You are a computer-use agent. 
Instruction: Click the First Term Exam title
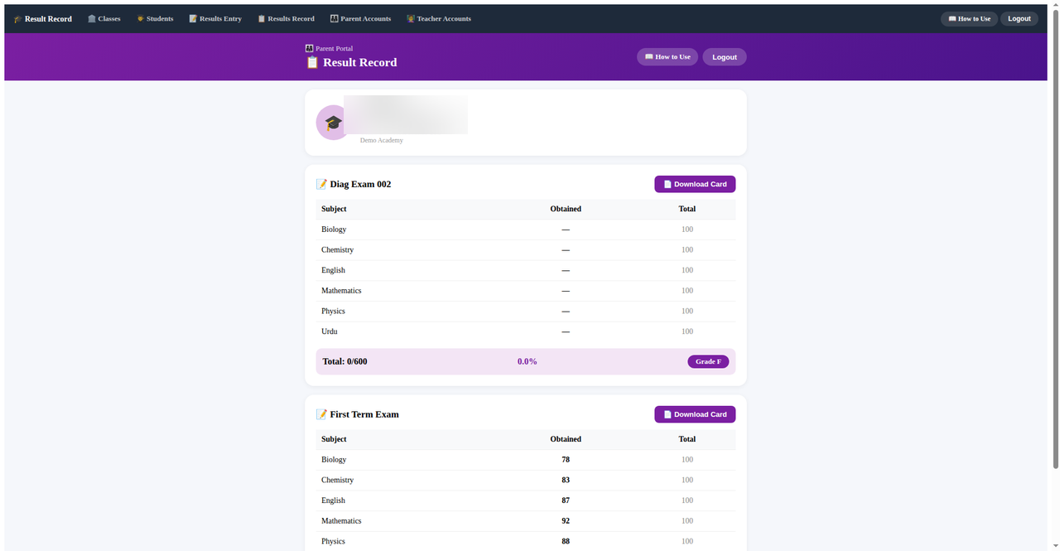point(364,414)
